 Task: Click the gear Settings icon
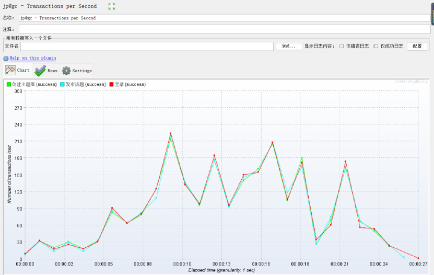(66, 71)
